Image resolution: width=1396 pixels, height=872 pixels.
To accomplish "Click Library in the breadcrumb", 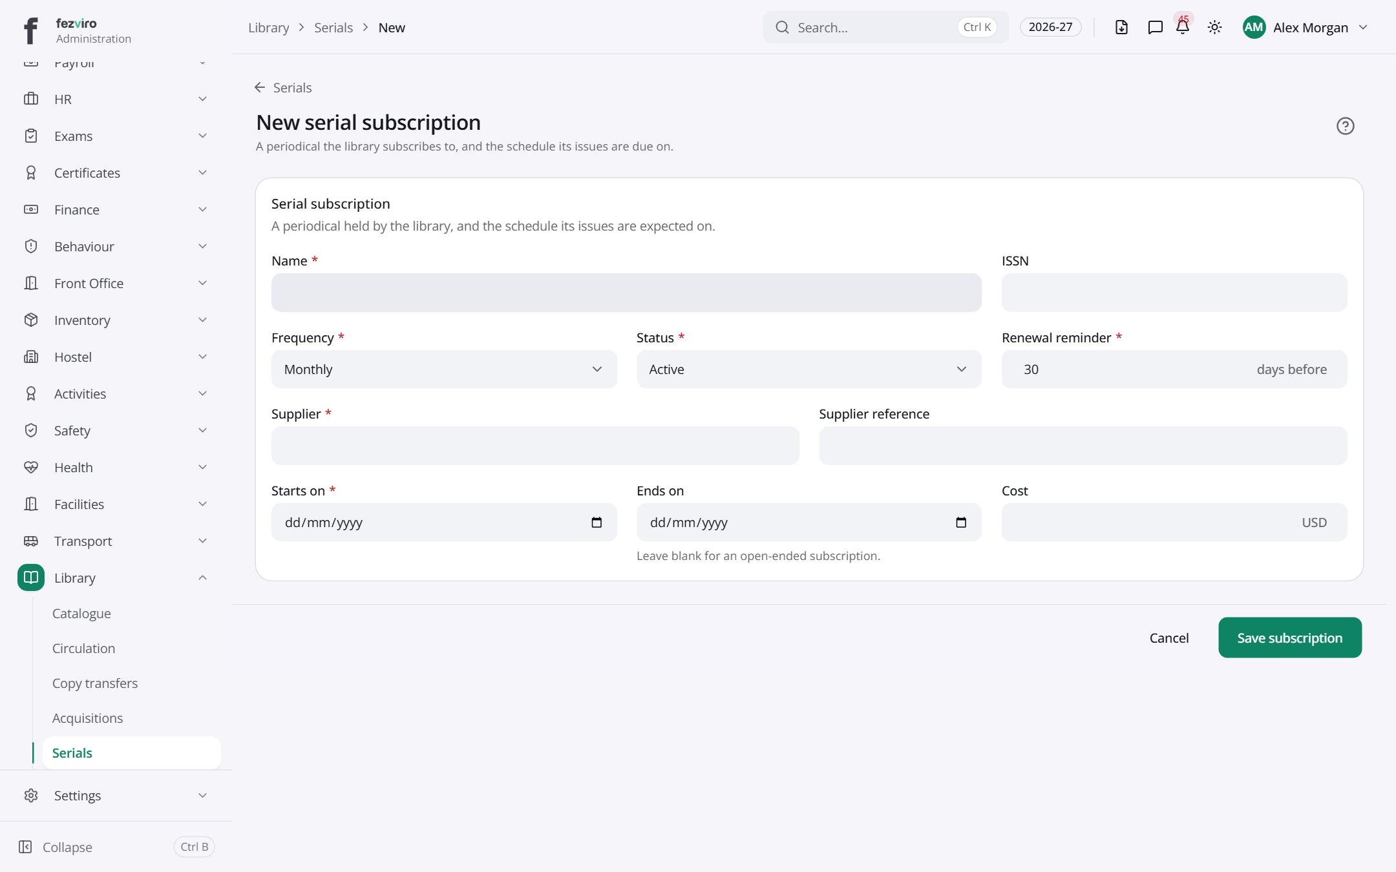I will click(268, 27).
